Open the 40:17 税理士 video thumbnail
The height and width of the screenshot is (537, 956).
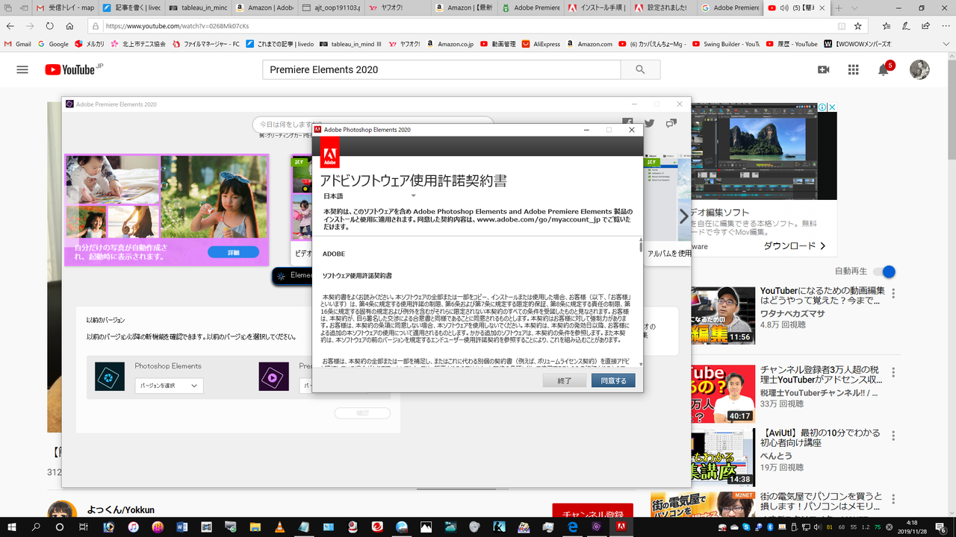tap(723, 394)
